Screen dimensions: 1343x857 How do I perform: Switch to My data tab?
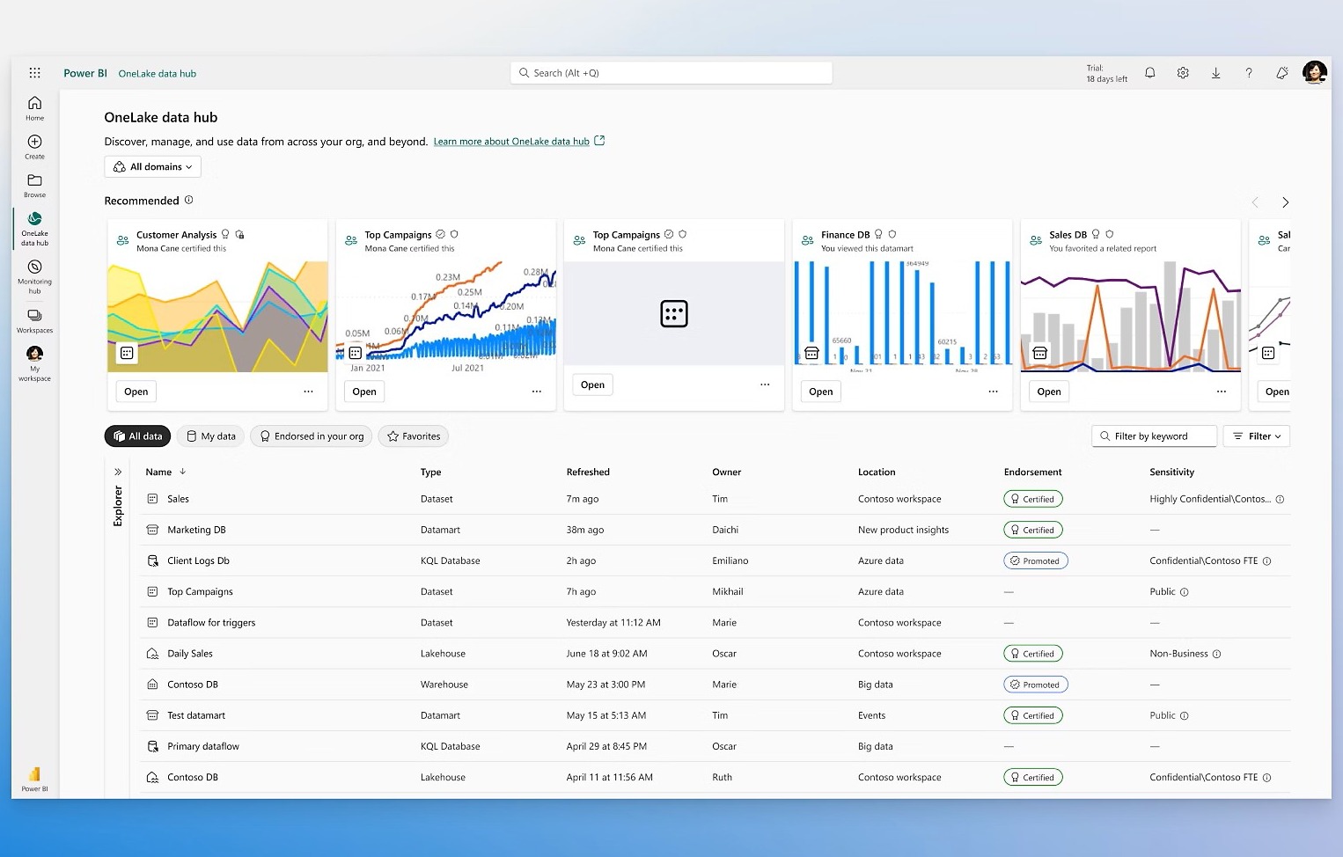pyautogui.click(x=211, y=436)
